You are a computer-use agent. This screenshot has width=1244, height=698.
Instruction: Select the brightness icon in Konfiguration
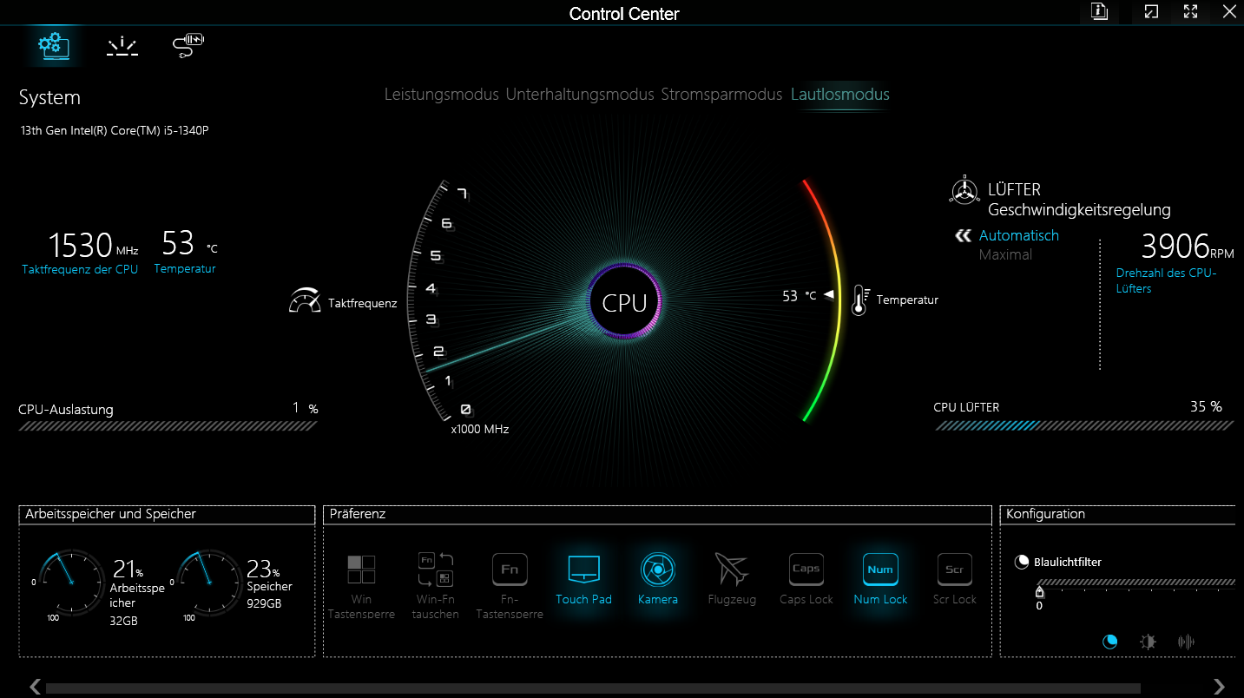pyautogui.click(x=1148, y=642)
